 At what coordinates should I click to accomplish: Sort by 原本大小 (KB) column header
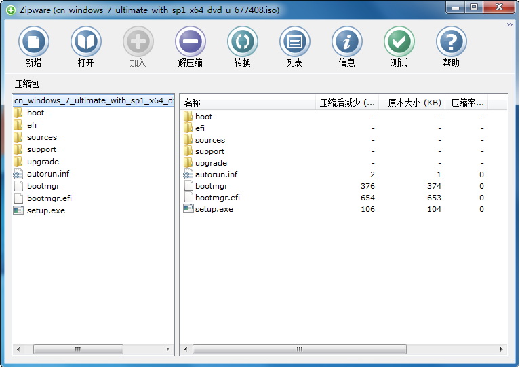click(x=412, y=103)
